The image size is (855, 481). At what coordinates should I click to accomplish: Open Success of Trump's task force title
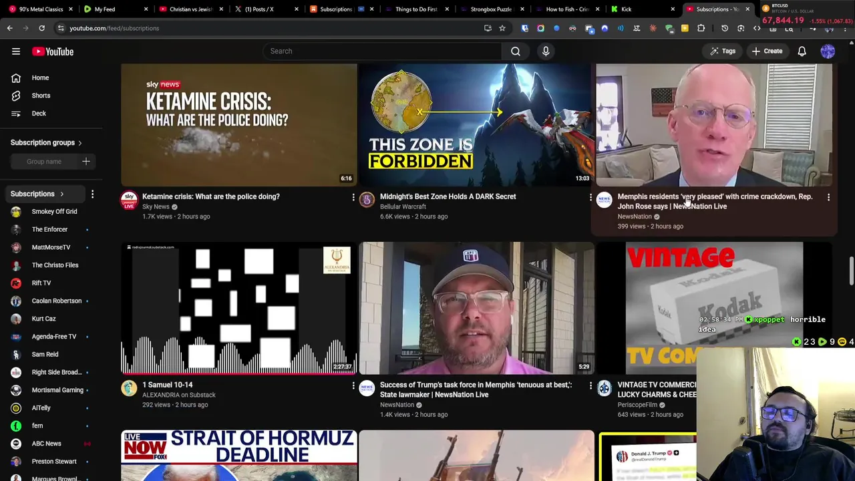pyautogui.click(x=476, y=389)
